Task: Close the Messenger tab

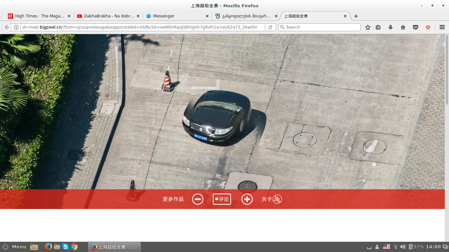Action: pyautogui.click(x=207, y=16)
